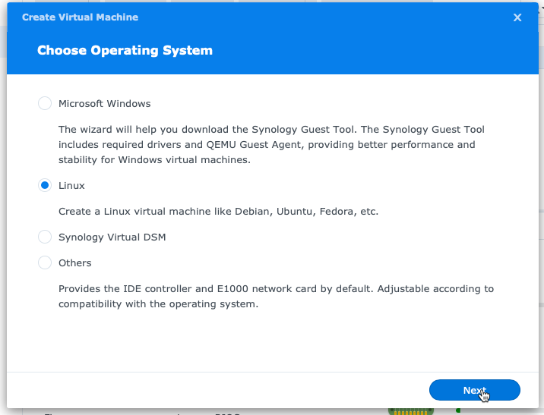Select the Microsoft Windows radio button
The width and height of the screenshot is (544, 415).
coord(45,103)
